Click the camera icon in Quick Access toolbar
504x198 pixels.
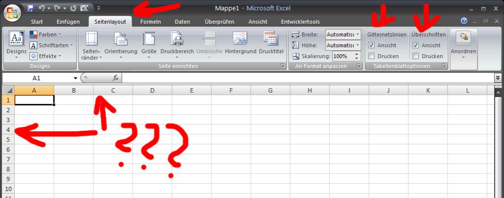point(84,8)
